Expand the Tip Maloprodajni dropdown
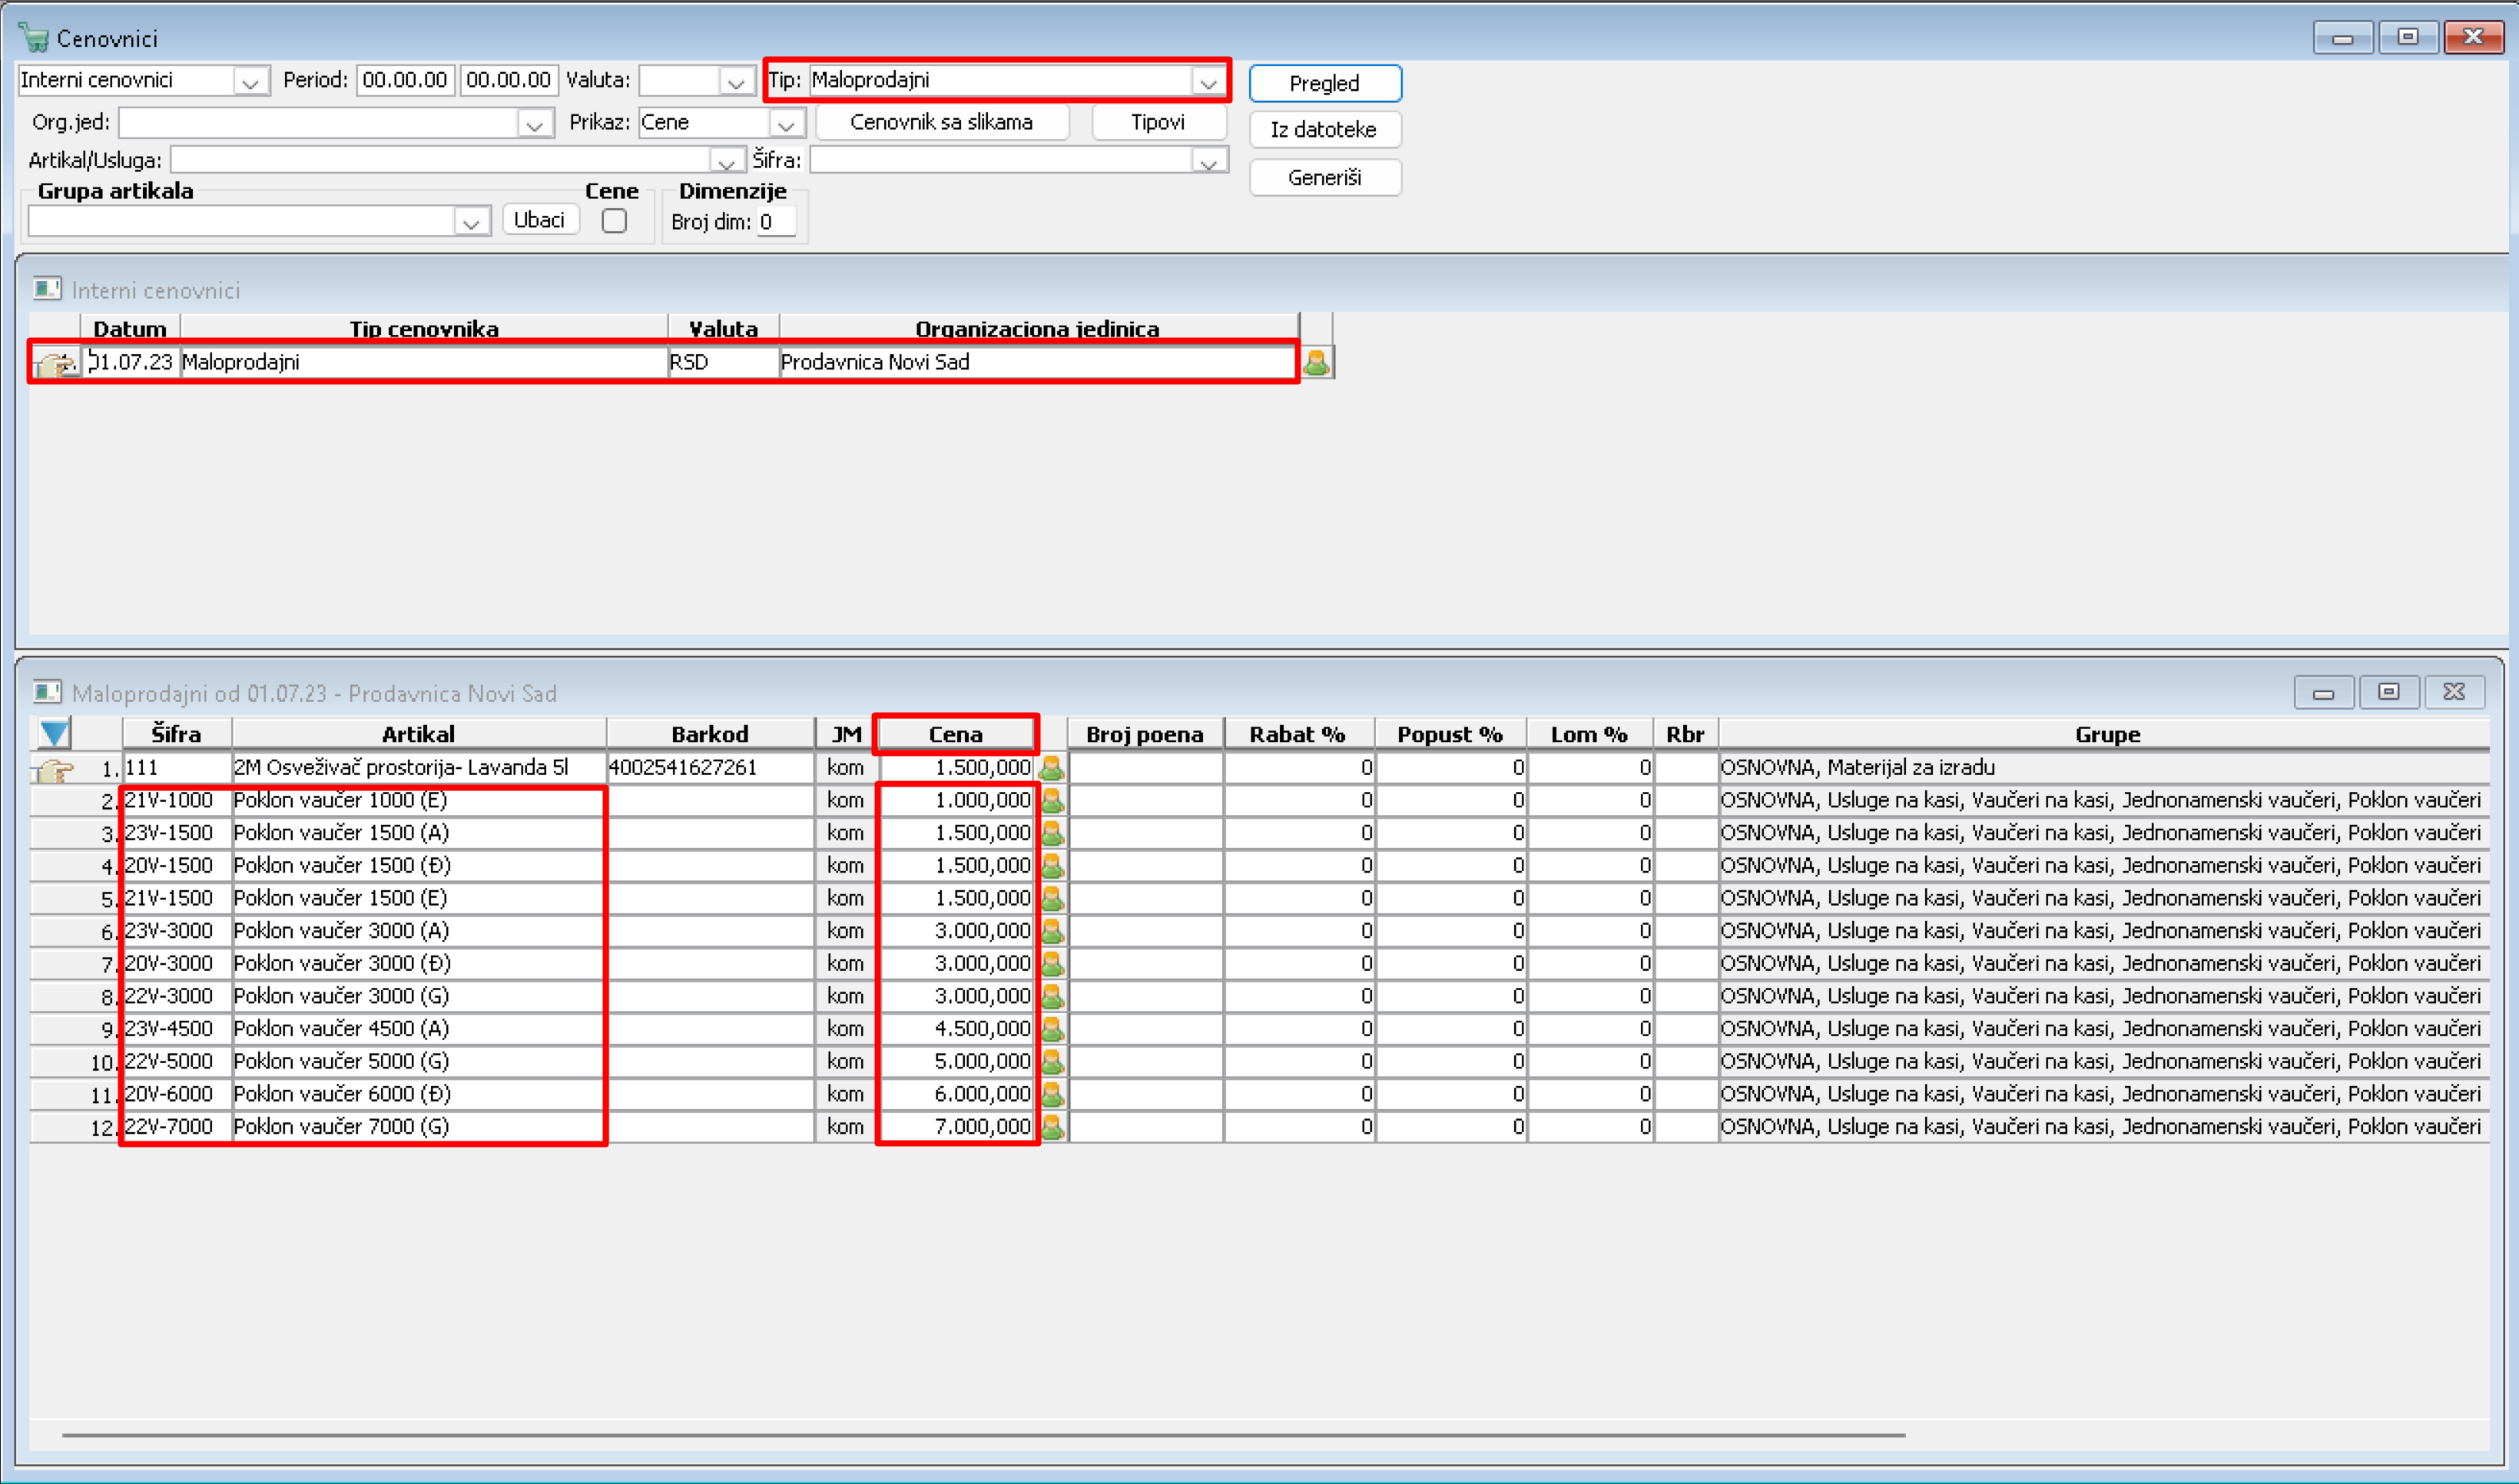 point(1208,81)
